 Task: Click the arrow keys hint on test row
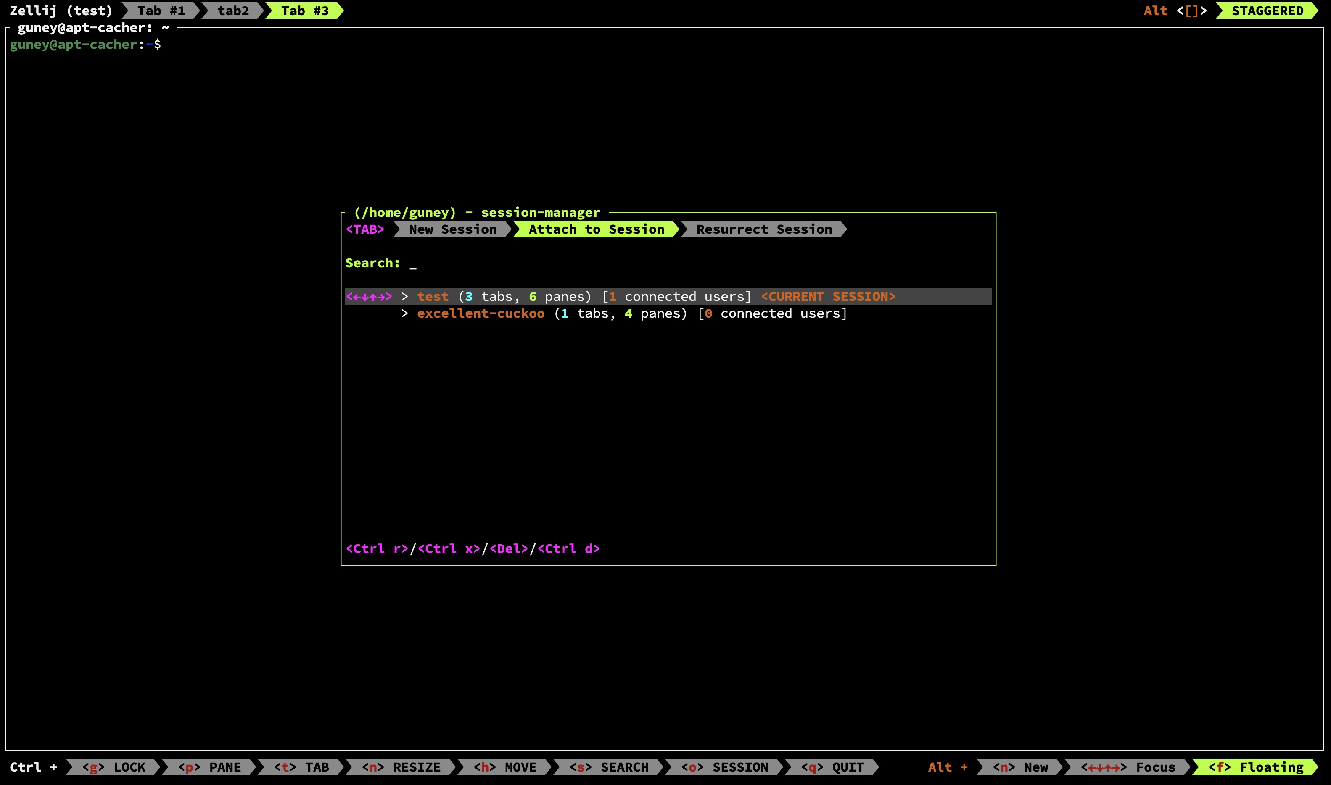[x=369, y=296]
